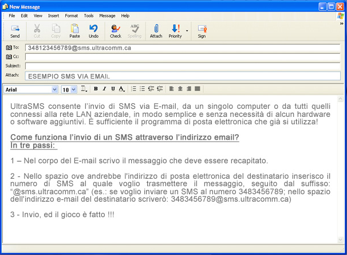Open the font color picker
Image resolution: width=347 pixels, height=255 pixels.
click(121, 89)
